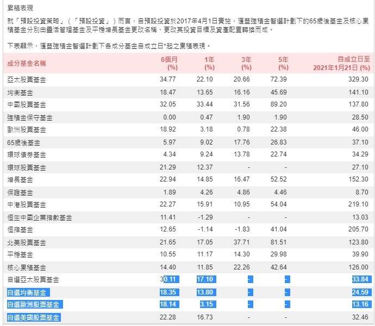Select the 中國股票基金 row label
Image resolution: width=375 pixels, height=326 pixels.
coord(27,105)
